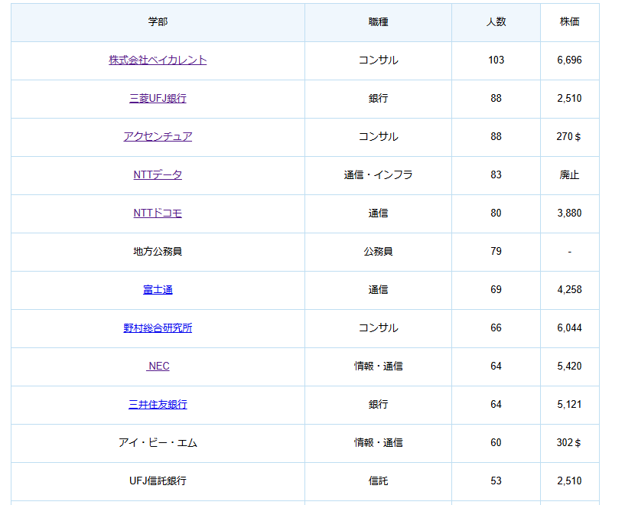
Task: Select コンサル in the ベイカレント row
Action: 378,60
